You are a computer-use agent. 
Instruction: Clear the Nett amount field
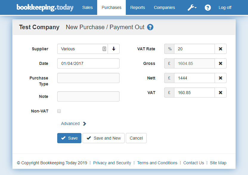click(220, 78)
